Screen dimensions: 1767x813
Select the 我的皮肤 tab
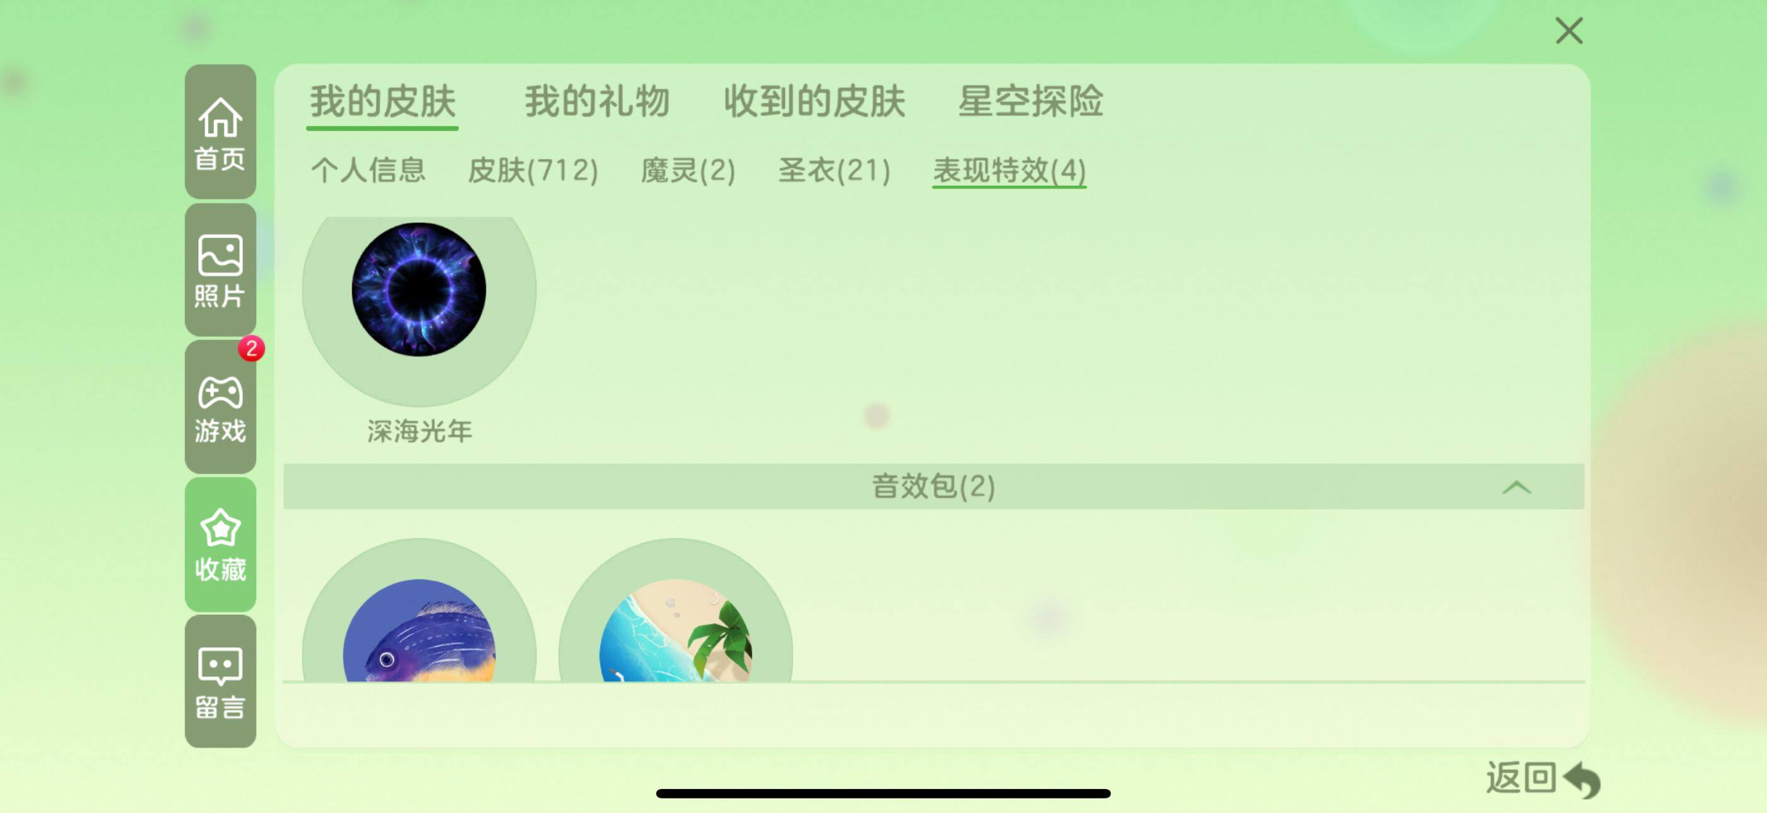point(382,102)
